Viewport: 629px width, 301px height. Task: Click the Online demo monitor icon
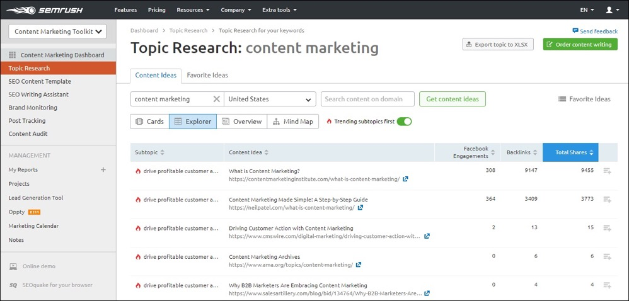(x=13, y=266)
